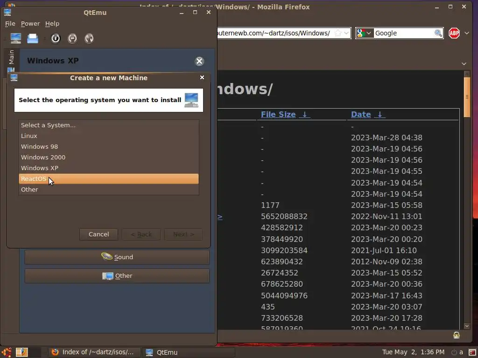478x358 pixels.
Task: Click Cancel in the new machine wizard
Action: click(x=98, y=234)
